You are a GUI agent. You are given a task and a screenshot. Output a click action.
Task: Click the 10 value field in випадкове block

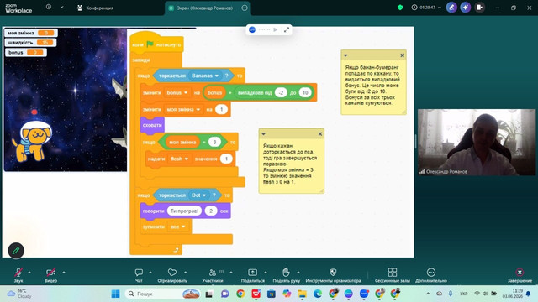coord(305,93)
